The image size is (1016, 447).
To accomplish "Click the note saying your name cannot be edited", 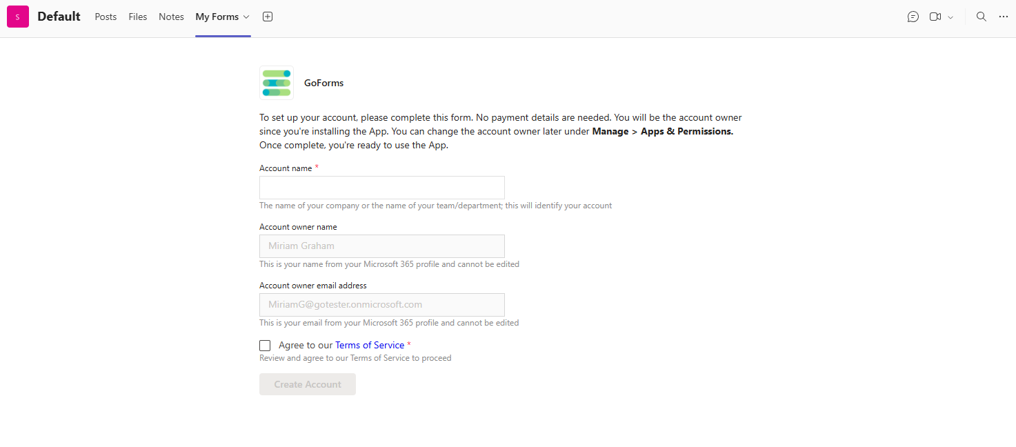I will click(389, 264).
